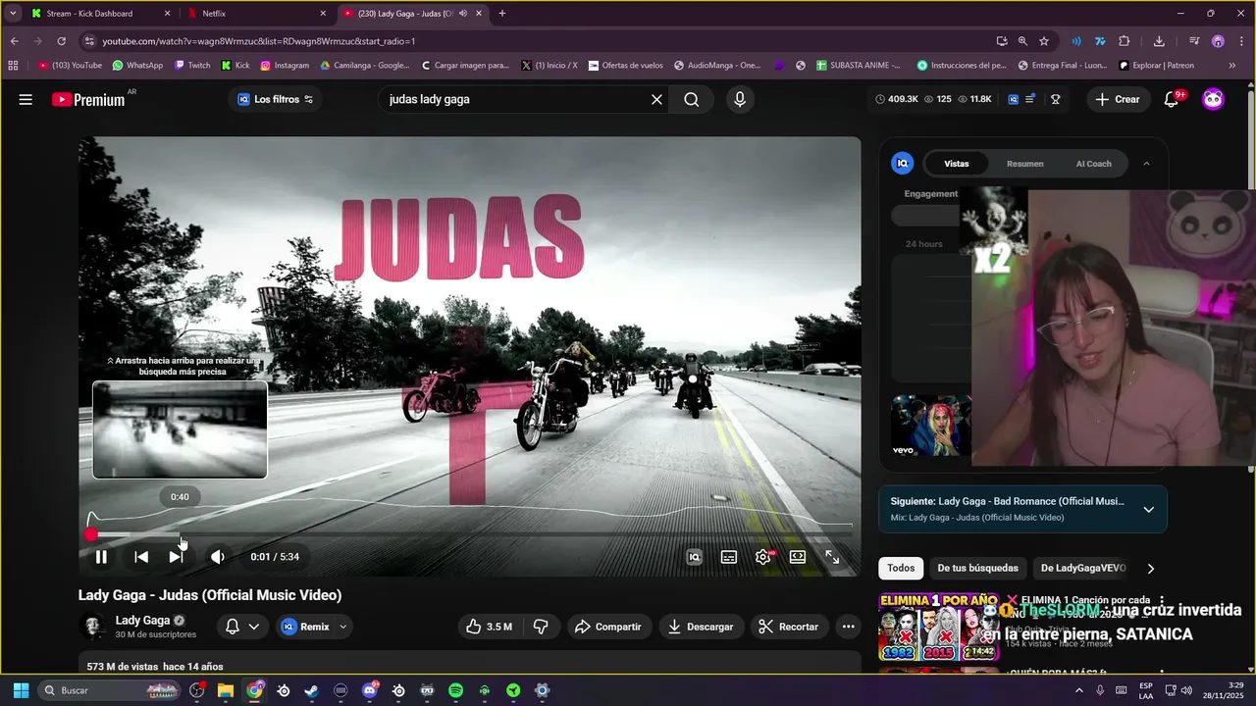
Task: Show more filter chips with arrow
Action: [x=1150, y=568]
